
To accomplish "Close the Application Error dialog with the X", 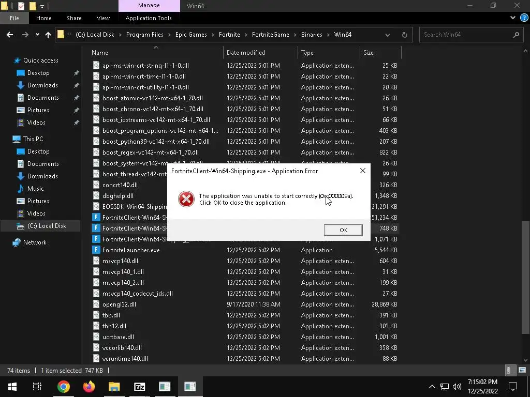I will [x=363, y=171].
